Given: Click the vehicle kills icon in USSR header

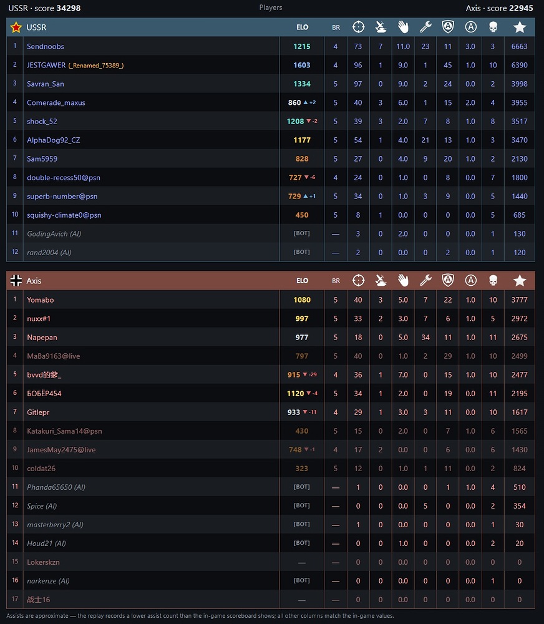Looking at the screenshot, I should point(381,27).
